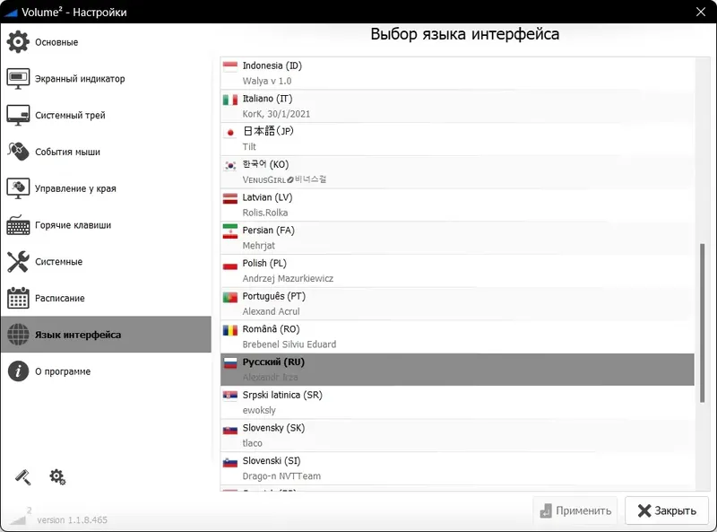Select the Polish (PL) language
Image resolution: width=717 pixels, height=532 pixels.
point(358,270)
